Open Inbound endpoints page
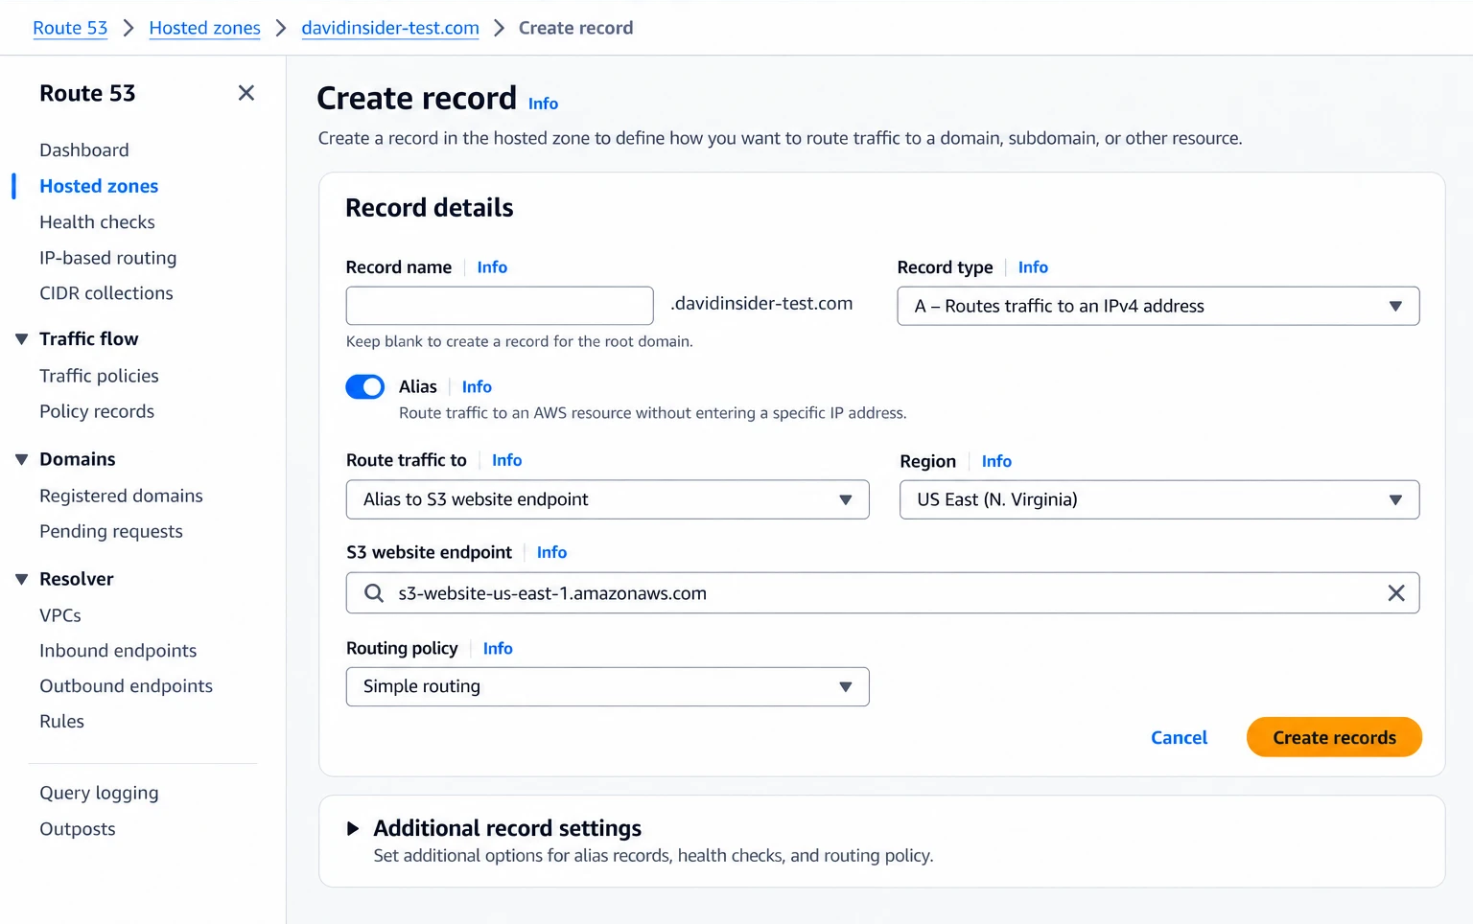Screen dimensions: 1473x924 [118, 651]
